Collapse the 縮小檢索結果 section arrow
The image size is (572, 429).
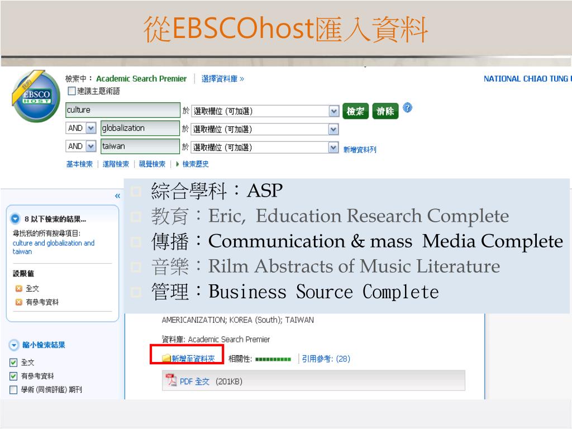pos(14,345)
